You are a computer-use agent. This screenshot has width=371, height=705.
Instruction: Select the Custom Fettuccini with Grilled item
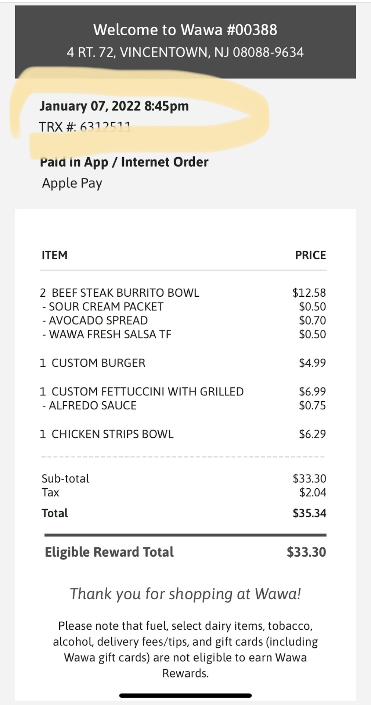(141, 391)
